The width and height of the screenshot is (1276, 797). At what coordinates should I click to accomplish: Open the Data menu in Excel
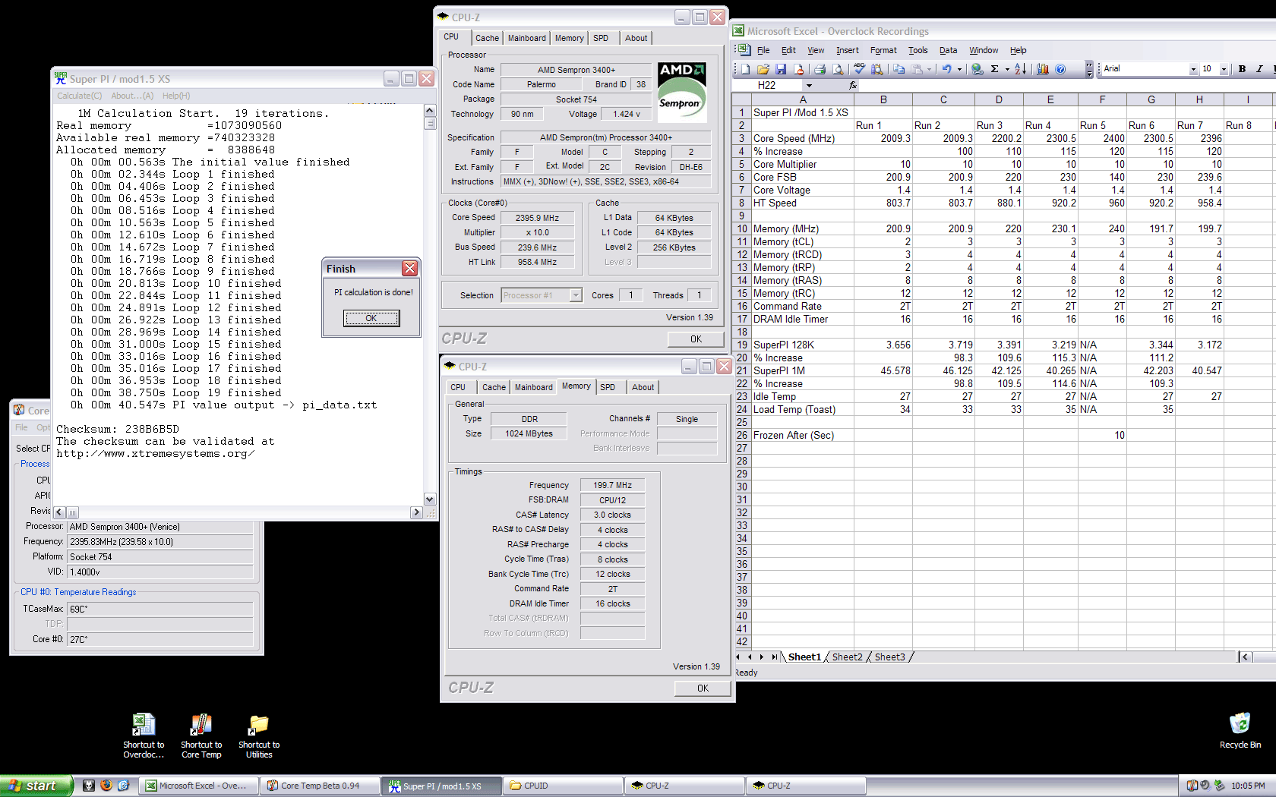coord(948,50)
